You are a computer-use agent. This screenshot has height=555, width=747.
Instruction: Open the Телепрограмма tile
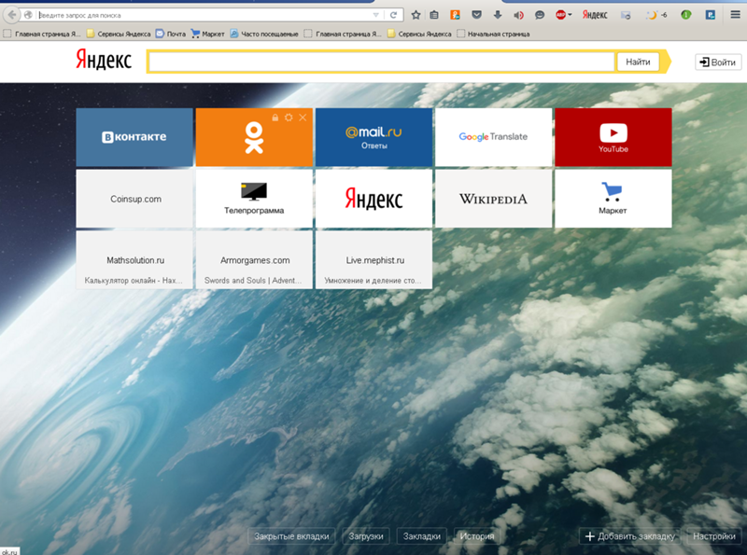point(254,199)
